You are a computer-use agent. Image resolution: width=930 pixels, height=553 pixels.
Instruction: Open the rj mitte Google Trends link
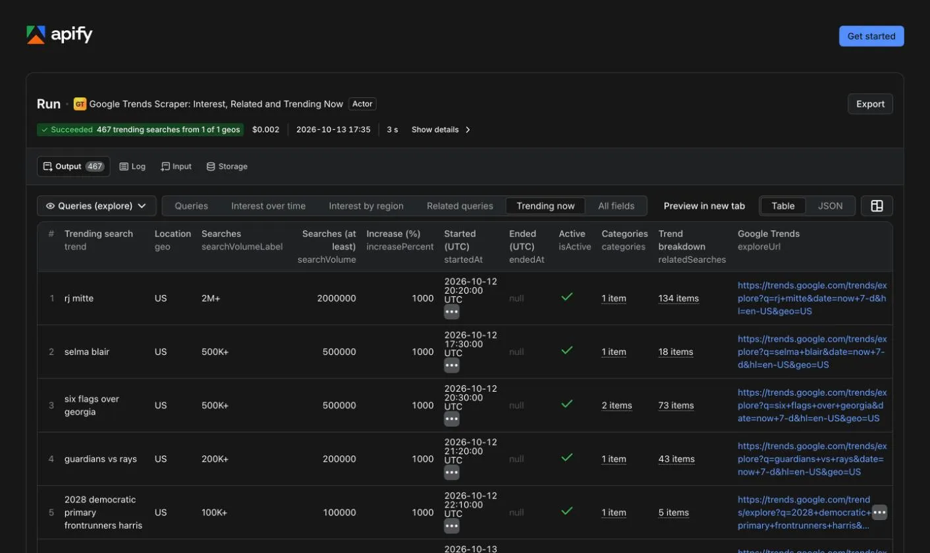pos(812,298)
